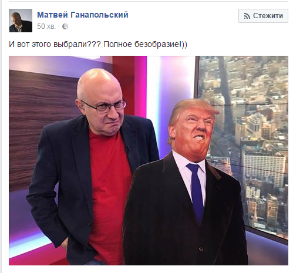Open the attached studio photo full size
This screenshot has width=293, height=273.
149,160
